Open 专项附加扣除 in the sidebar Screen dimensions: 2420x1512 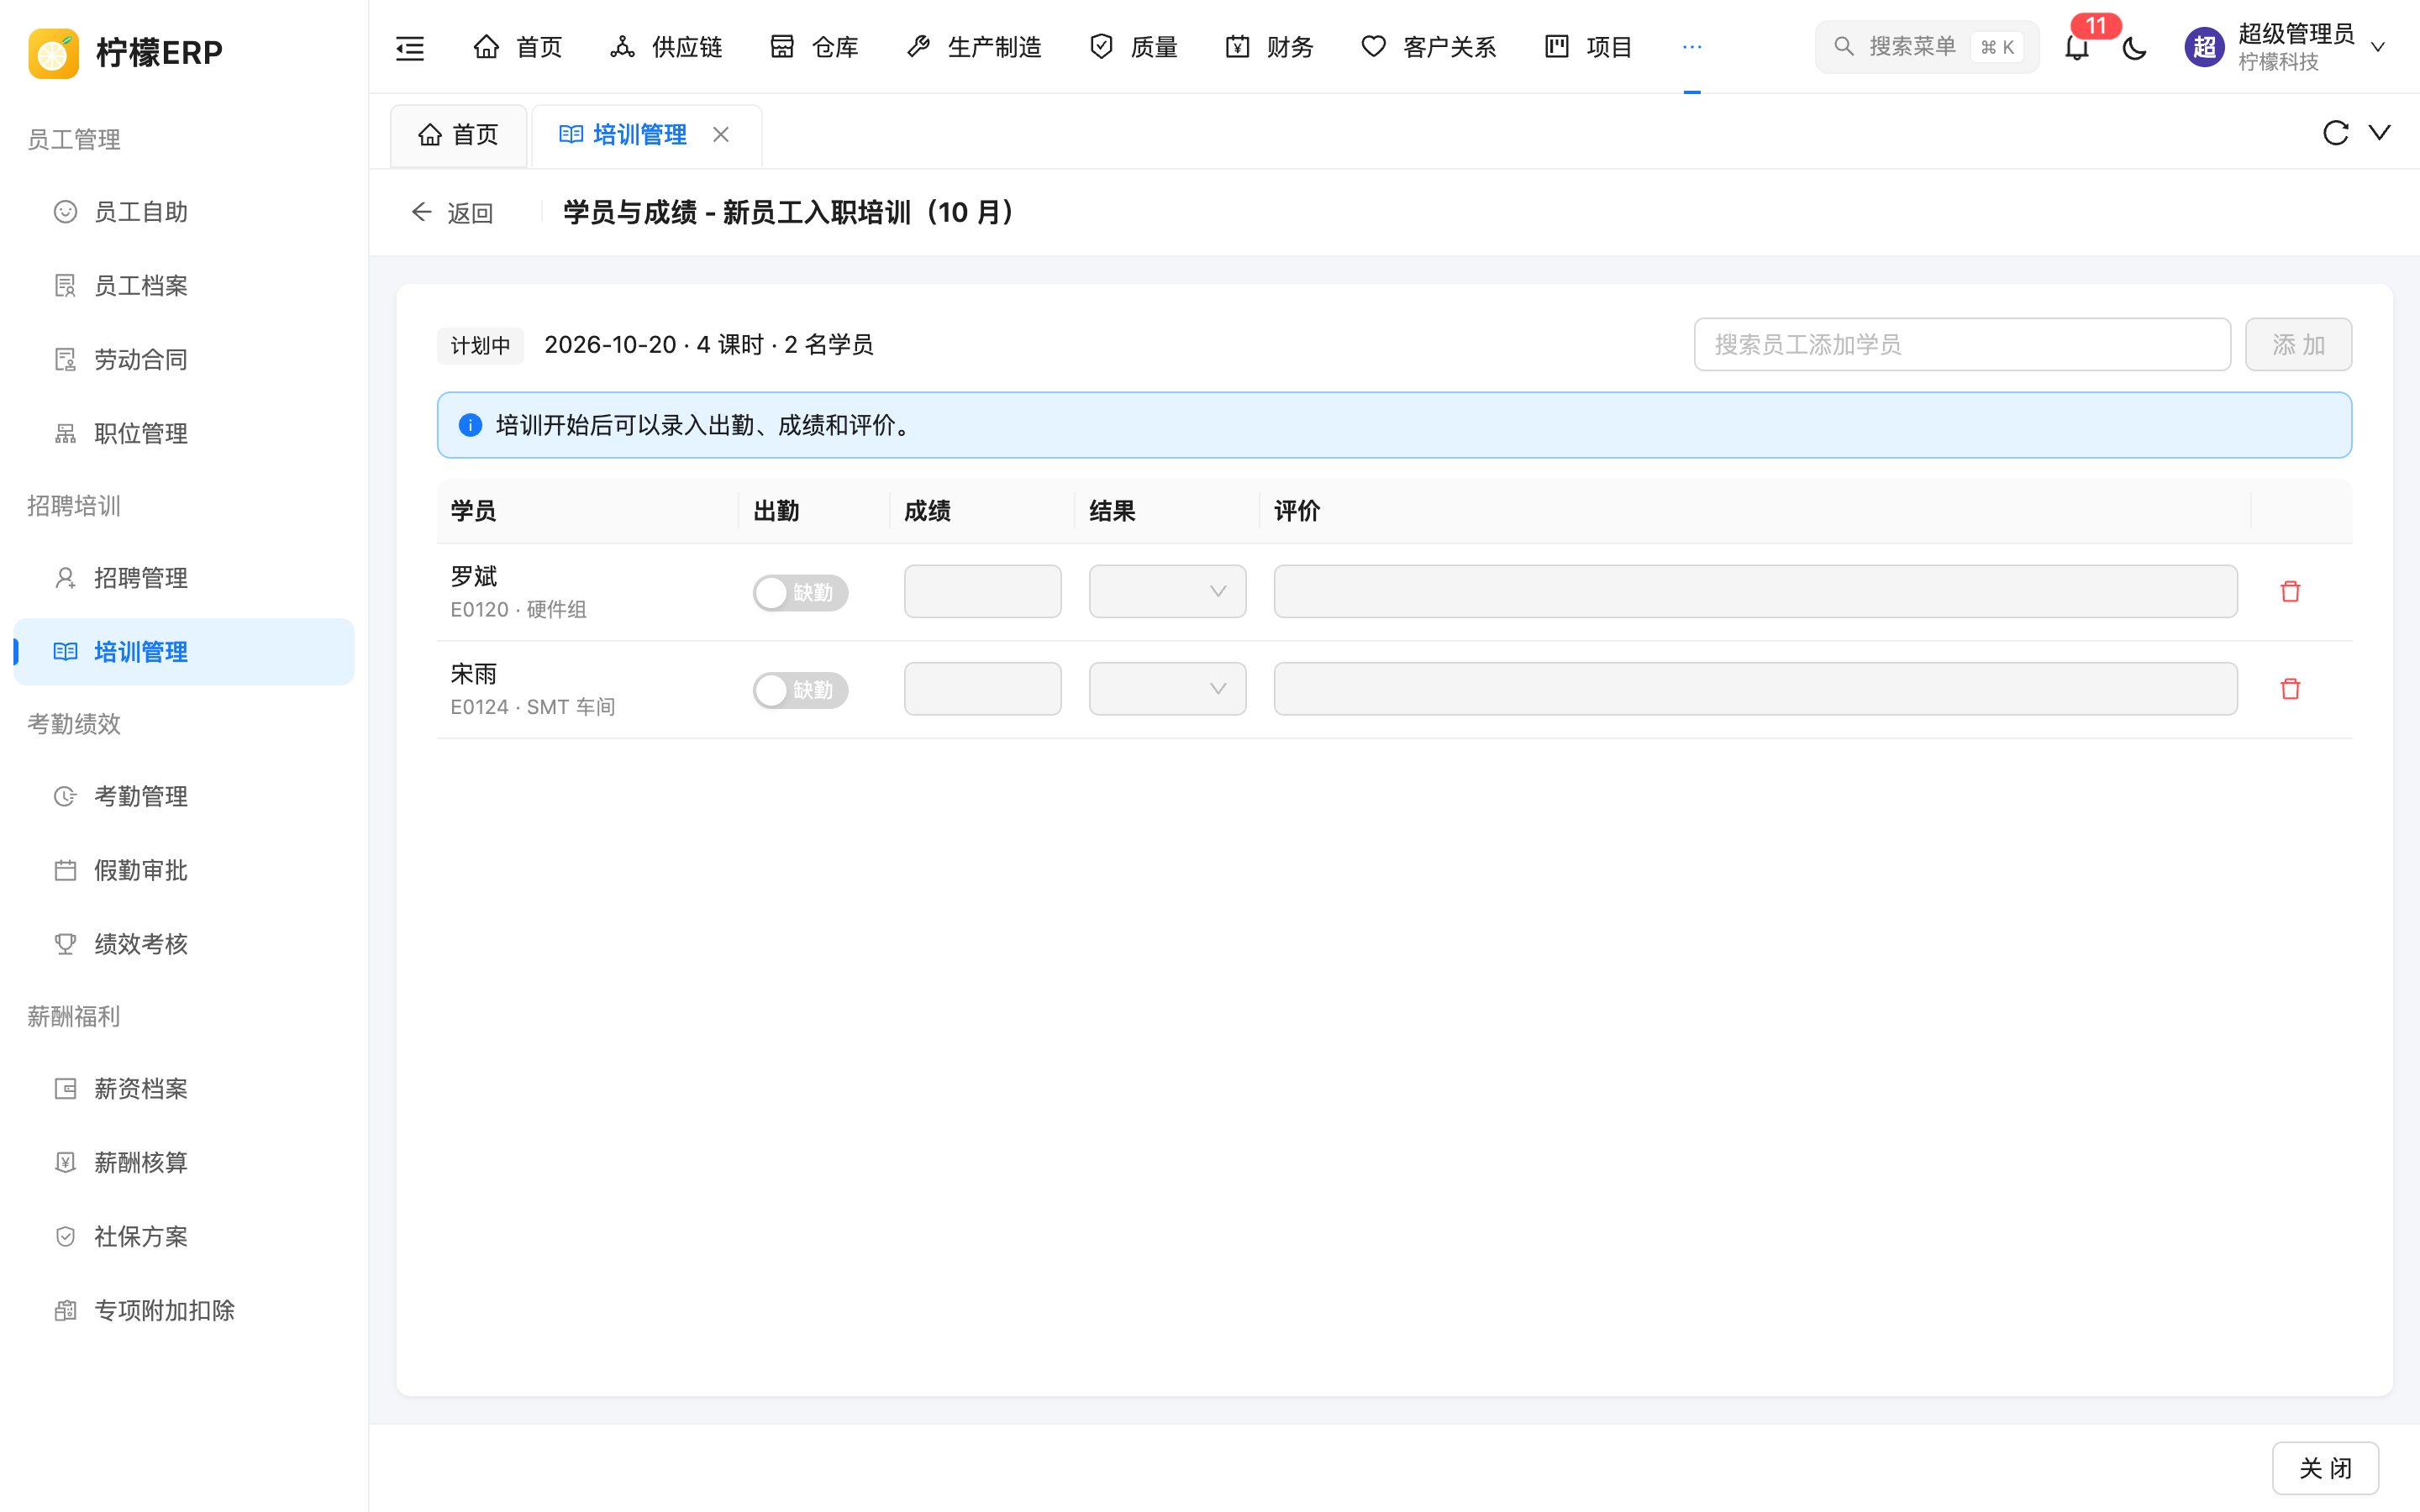[184, 1310]
